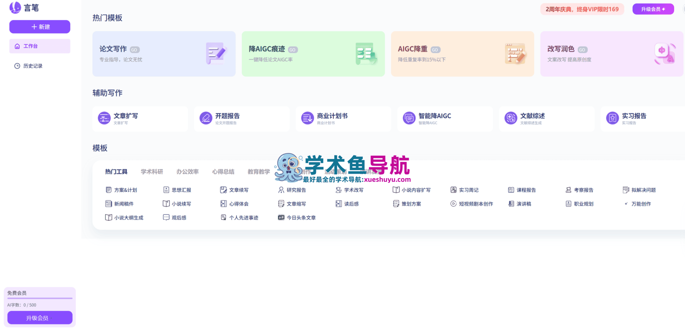
Task: Click the 方案&计划 document icon
Action: (108, 190)
